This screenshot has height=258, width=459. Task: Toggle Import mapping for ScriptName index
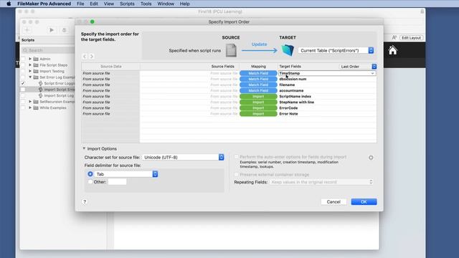point(258,96)
